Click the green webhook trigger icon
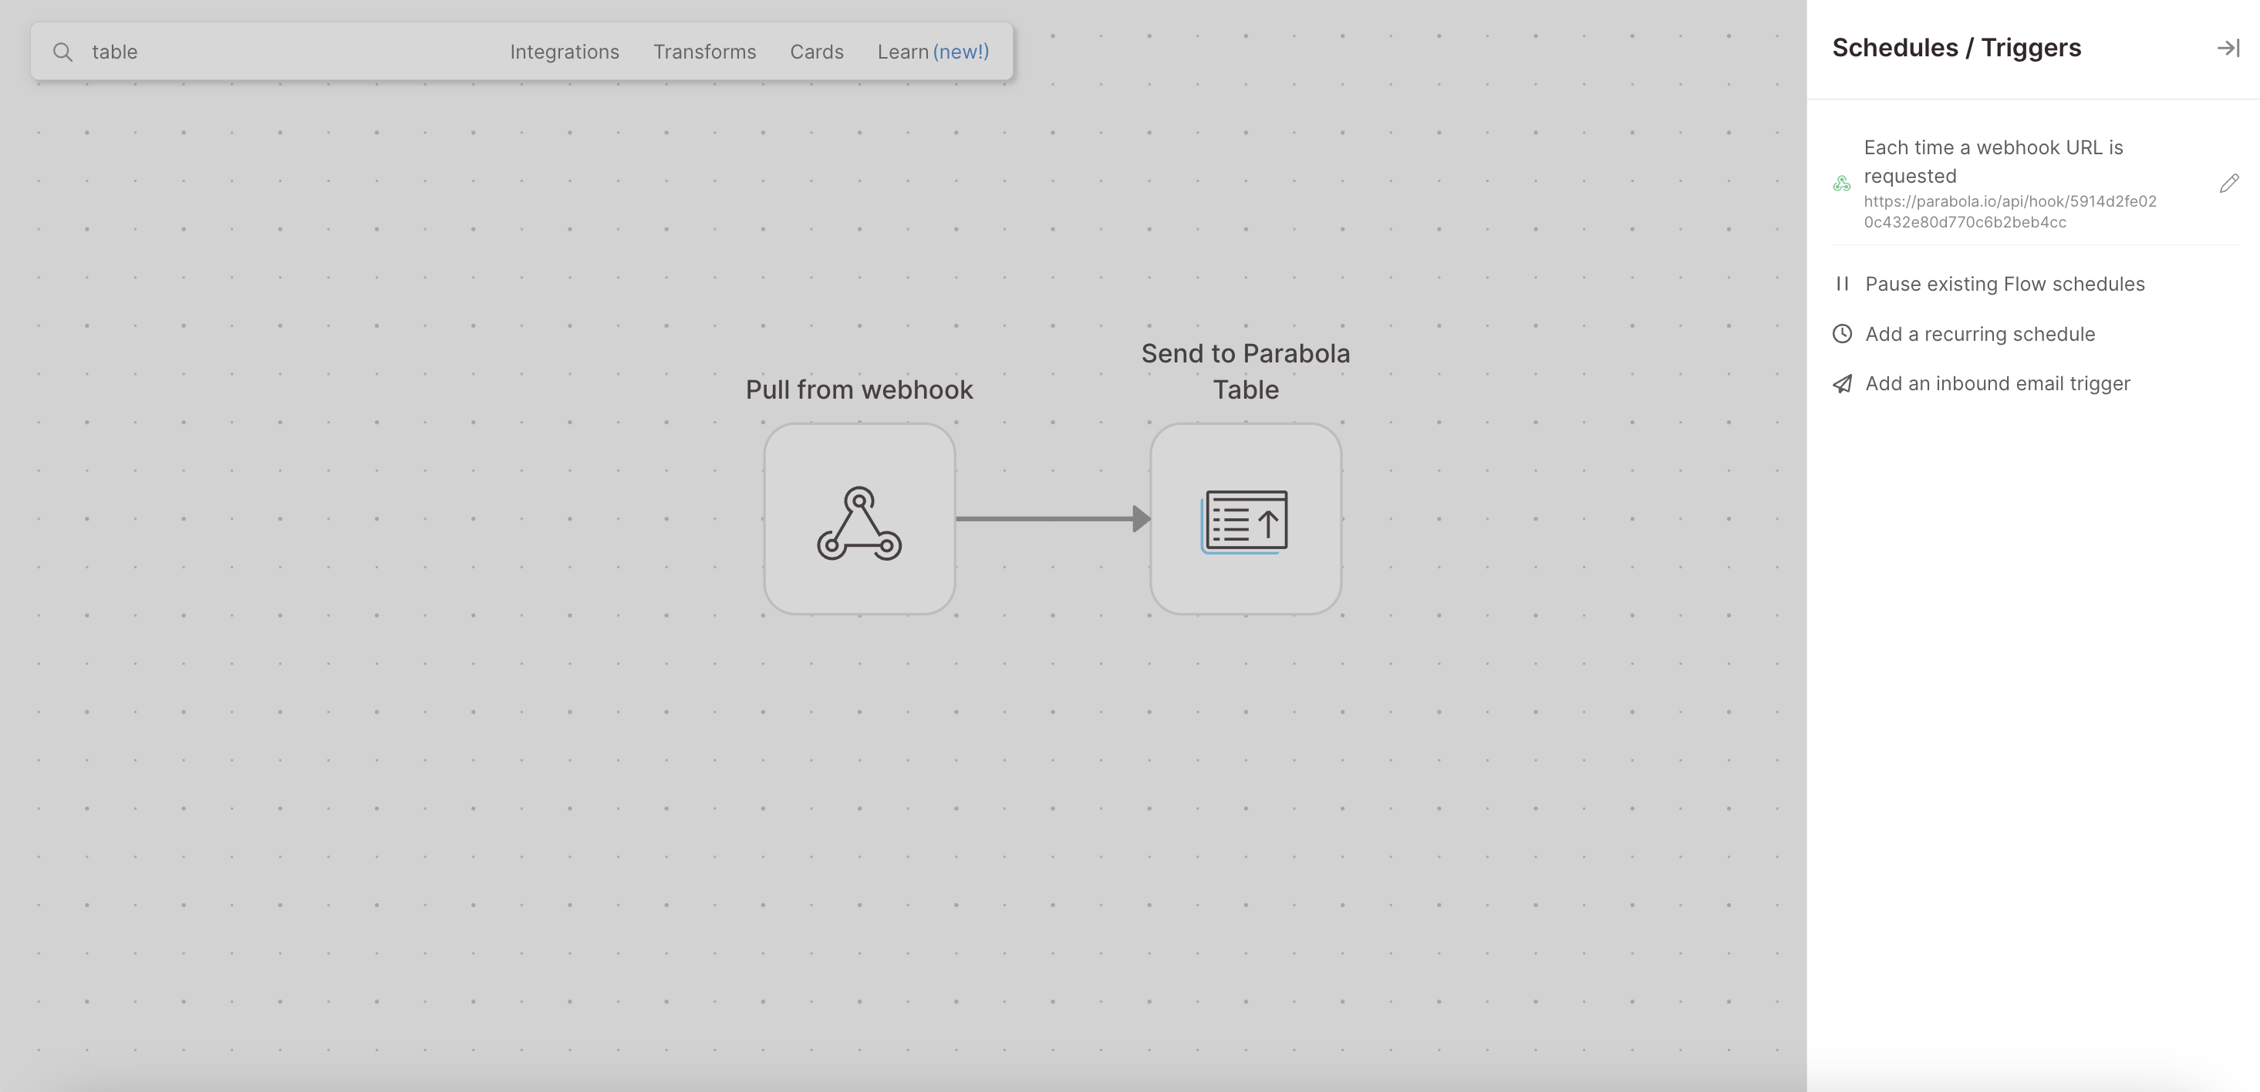 (x=1841, y=184)
